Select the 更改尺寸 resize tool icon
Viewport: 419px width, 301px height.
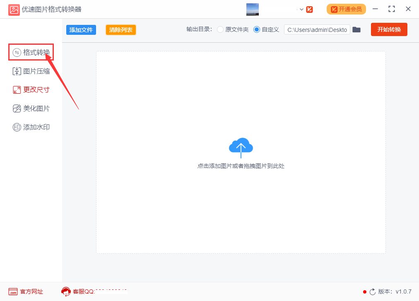(17, 90)
